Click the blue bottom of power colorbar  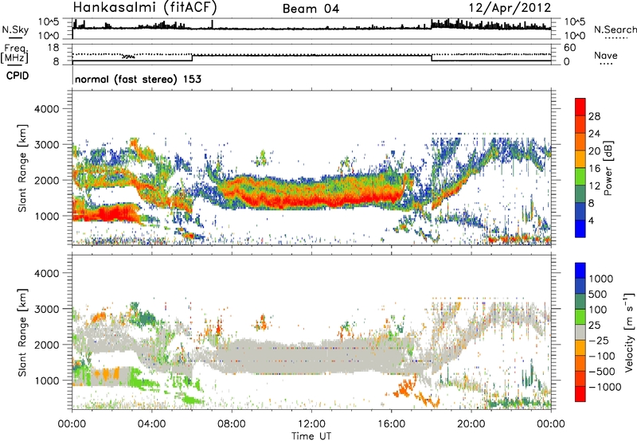(x=580, y=229)
